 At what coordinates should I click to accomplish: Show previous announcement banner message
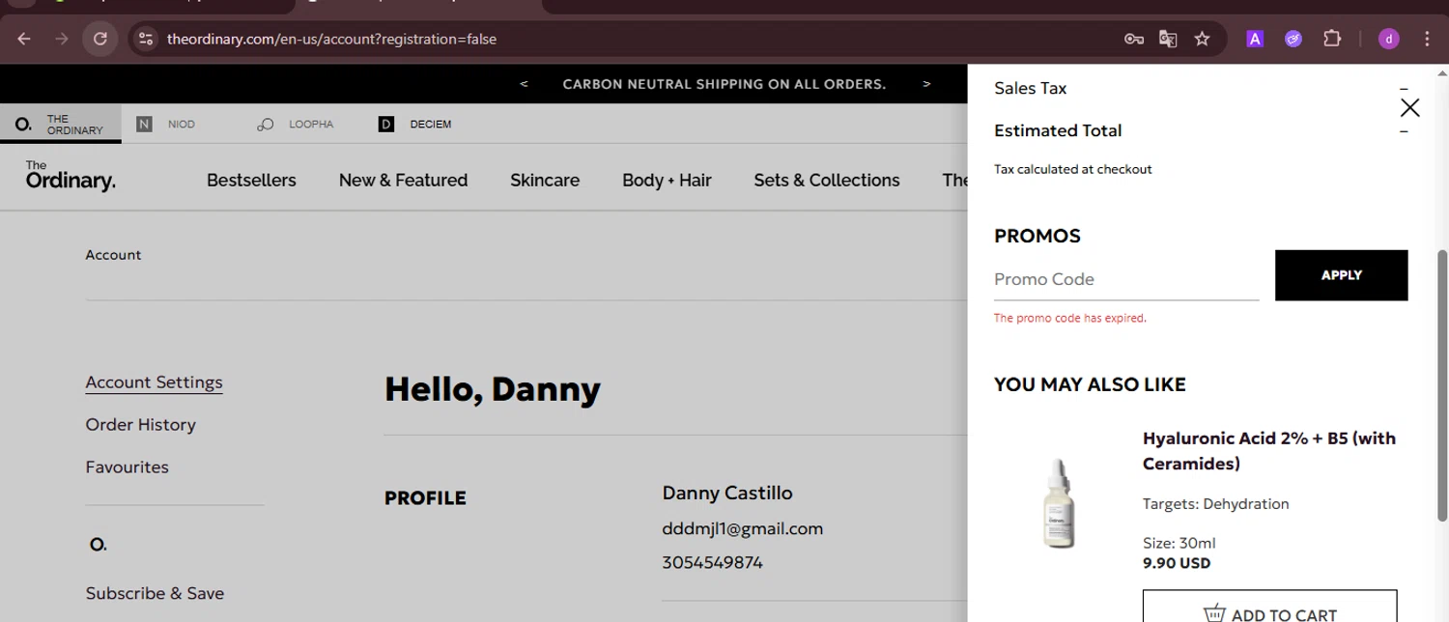[x=524, y=84]
